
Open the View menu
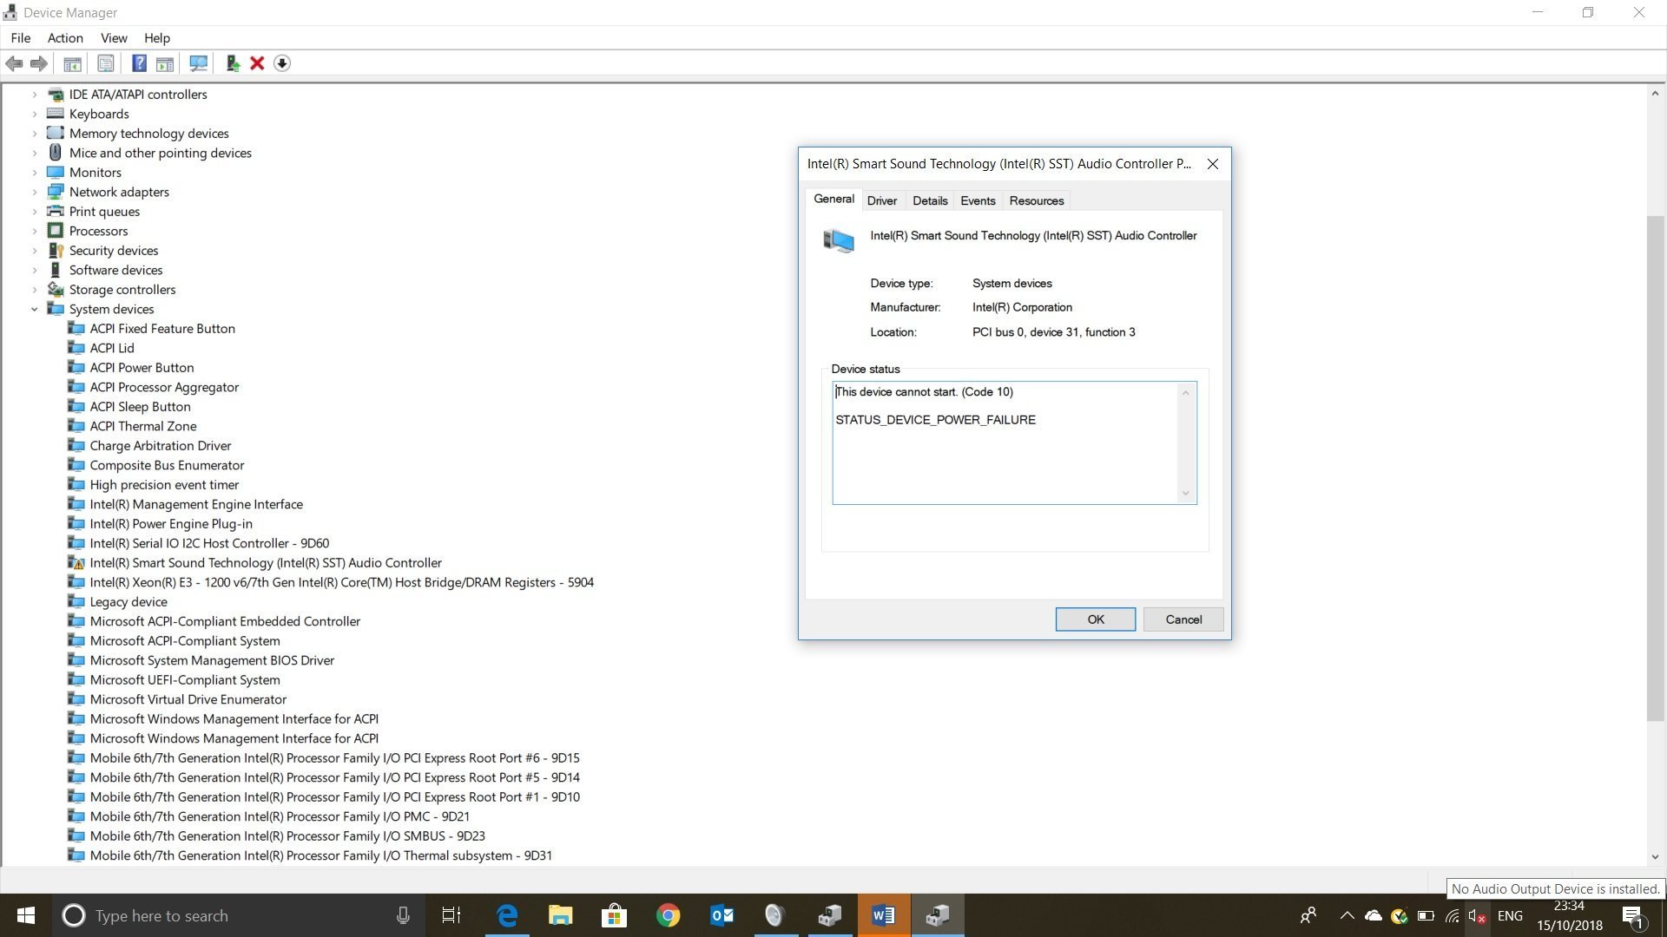(x=114, y=38)
